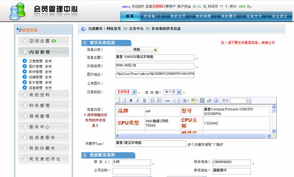Click the 关键字Tags keyword input field
The height and width of the screenshot is (177, 294).
tap(151, 143)
